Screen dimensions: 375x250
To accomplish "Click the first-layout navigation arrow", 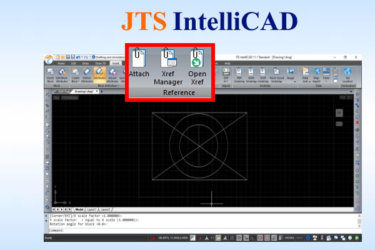I will click(54, 209).
